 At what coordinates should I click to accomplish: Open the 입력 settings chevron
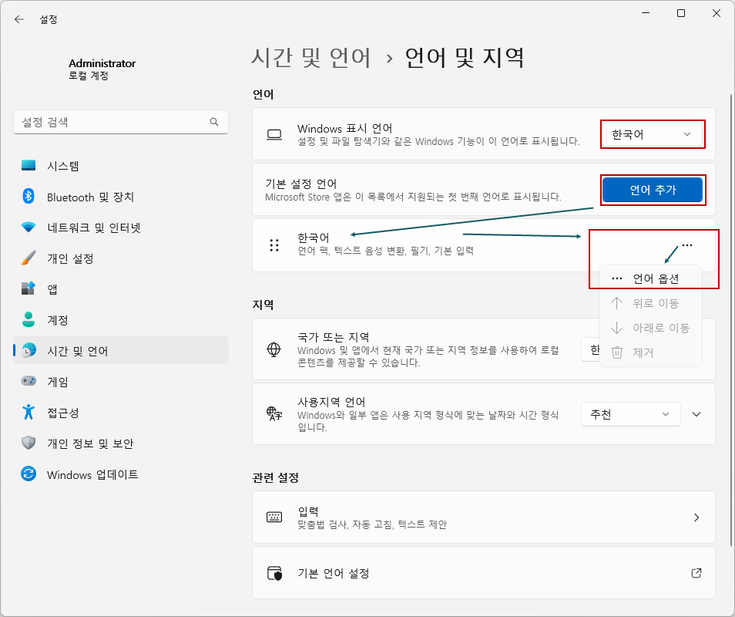pos(696,518)
